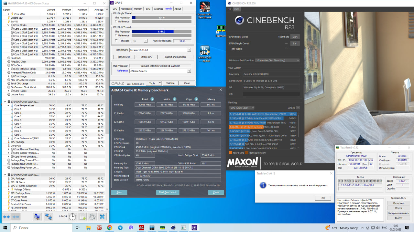This screenshot has width=414, height=232.
Task: Click HWiNFO logging sheet-plus icon
Action: [82, 217]
